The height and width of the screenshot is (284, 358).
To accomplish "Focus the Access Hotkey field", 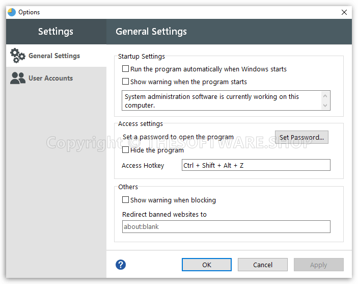I will tap(256, 165).
